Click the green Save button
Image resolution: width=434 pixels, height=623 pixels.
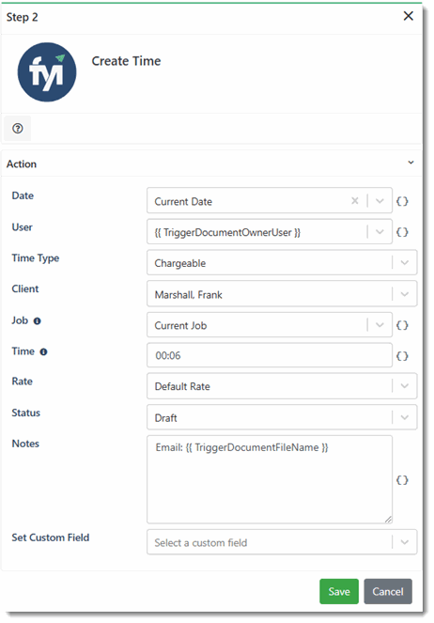tap(339, 592)
